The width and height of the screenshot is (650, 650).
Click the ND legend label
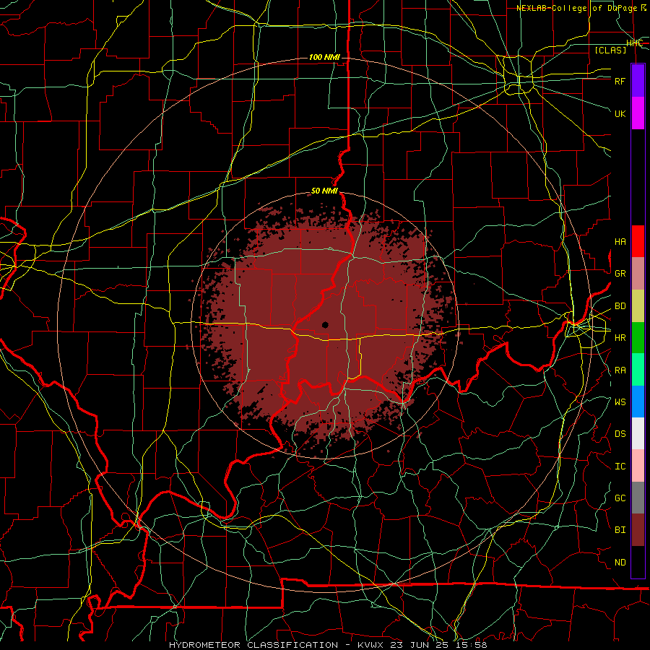[620, 563]
